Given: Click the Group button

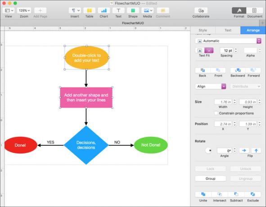Looking at the screenshot, I should 210,179.
